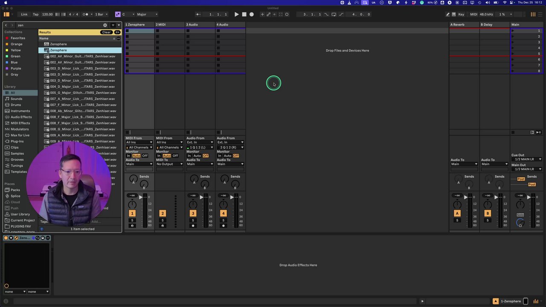The height and width of the screenshot is (307, 546).
Task: Start playback with the Play button
Action: click(237, 14)
